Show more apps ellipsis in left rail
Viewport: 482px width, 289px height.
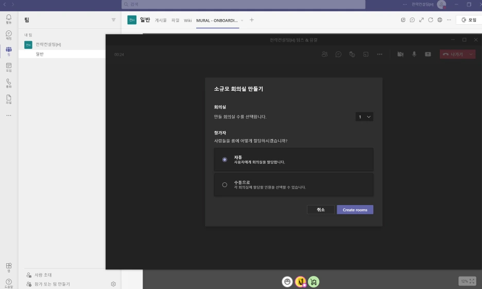click(9, 115)
